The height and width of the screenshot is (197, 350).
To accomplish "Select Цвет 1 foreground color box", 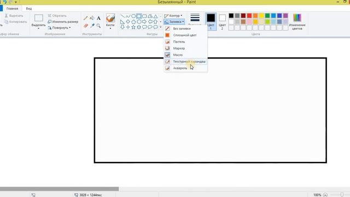I will (211, 21).
